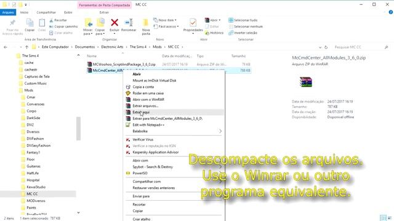
Task: Choose Extrair arquivos... entry
Action: pyautogui.click(x=174, y=106)
